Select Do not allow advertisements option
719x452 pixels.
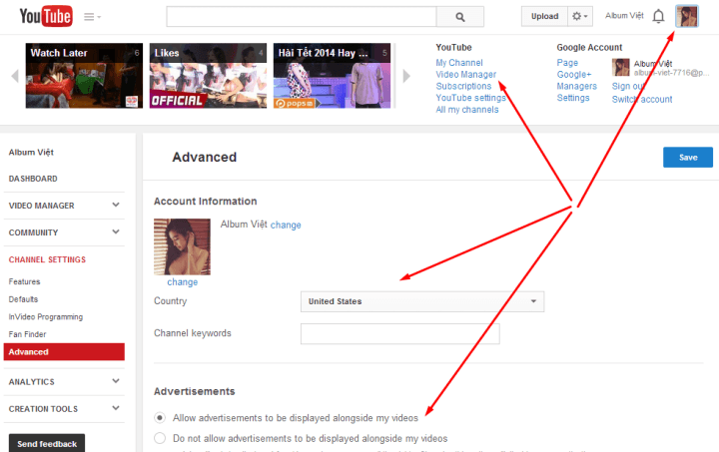(x=160, y=438)
